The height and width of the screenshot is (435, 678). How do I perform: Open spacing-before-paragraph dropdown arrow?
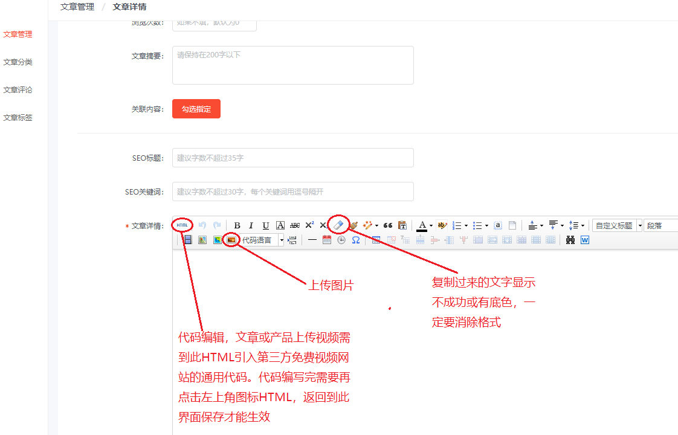point(542,226)
